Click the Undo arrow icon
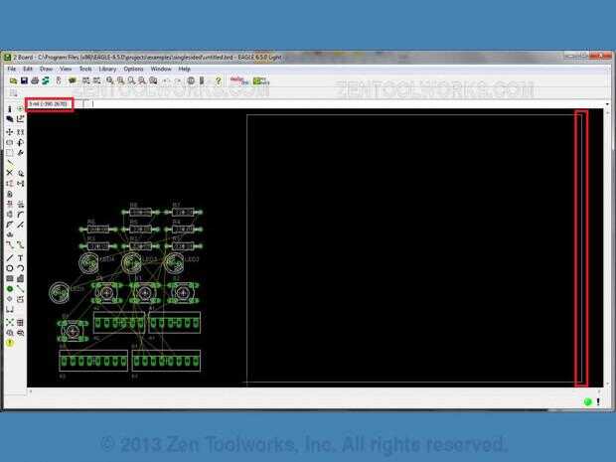The image size is (616, 462). (x=166, y=80)
